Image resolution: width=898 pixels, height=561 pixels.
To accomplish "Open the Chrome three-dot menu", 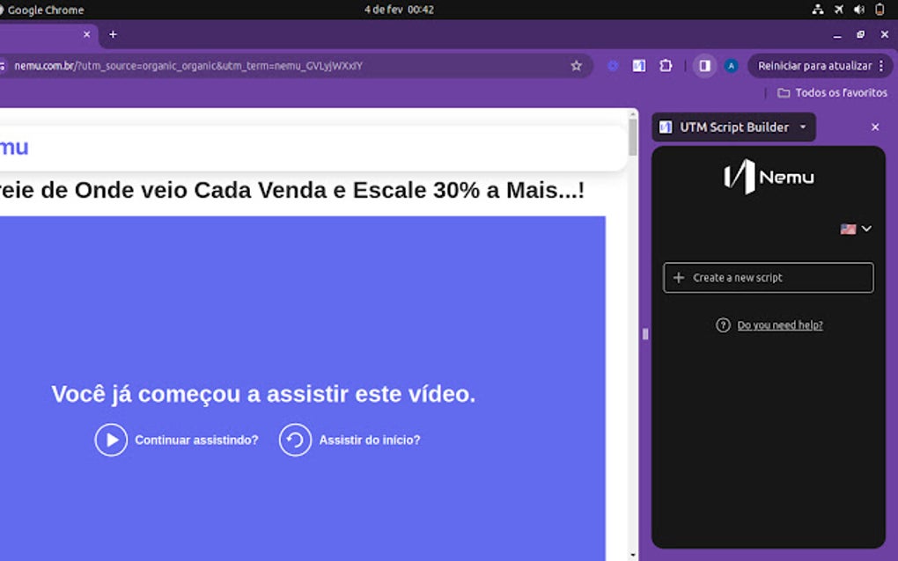I will pos(883,66).
